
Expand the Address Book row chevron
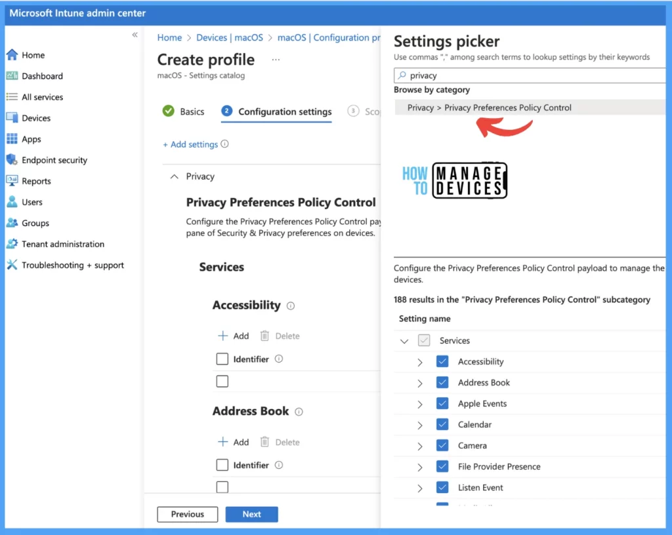pyautogui.click(x=420, y=383)
